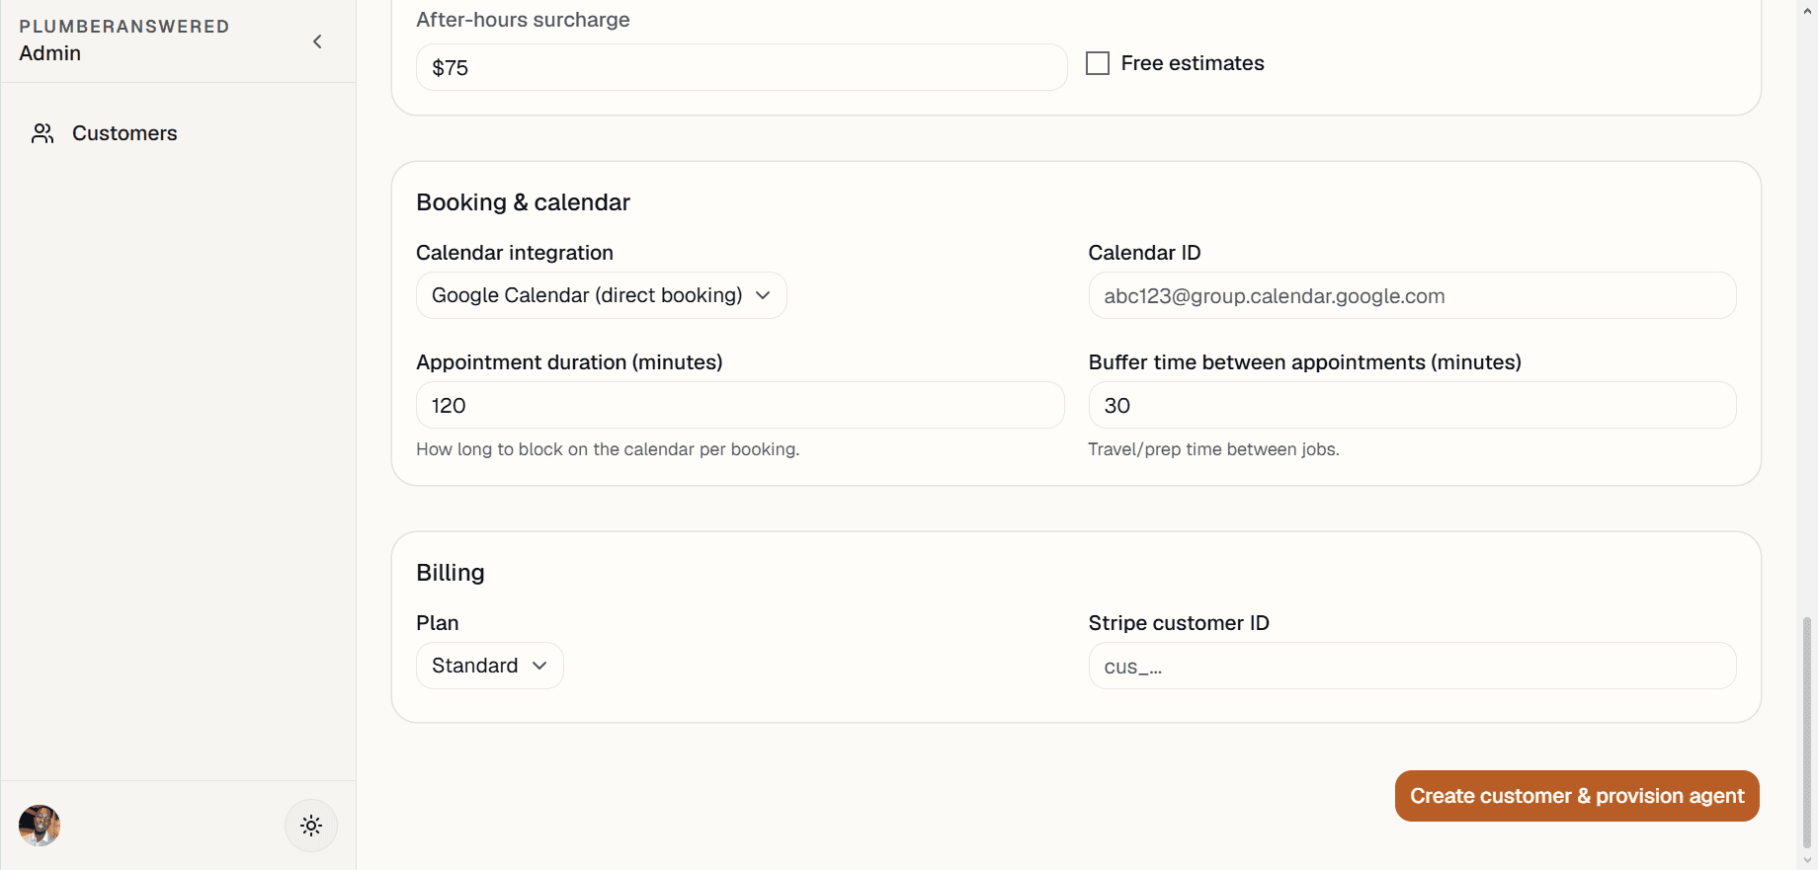Edit the Buffer time minutes field
The height and width of the screenshot is (870, 1818).
(x=1412, y=405)
